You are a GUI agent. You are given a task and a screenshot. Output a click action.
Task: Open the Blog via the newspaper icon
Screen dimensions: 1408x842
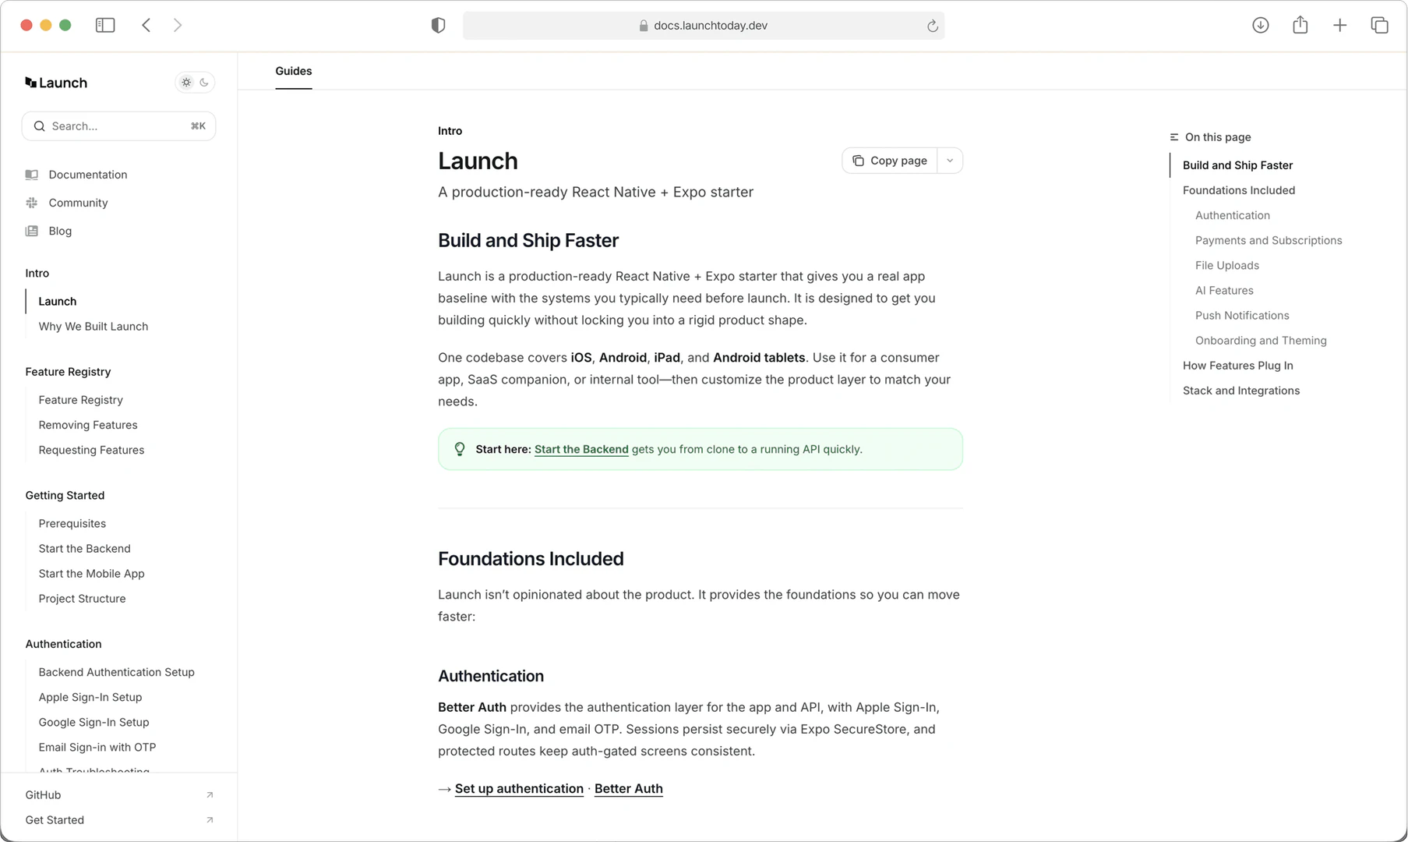(x=32, y=231)
